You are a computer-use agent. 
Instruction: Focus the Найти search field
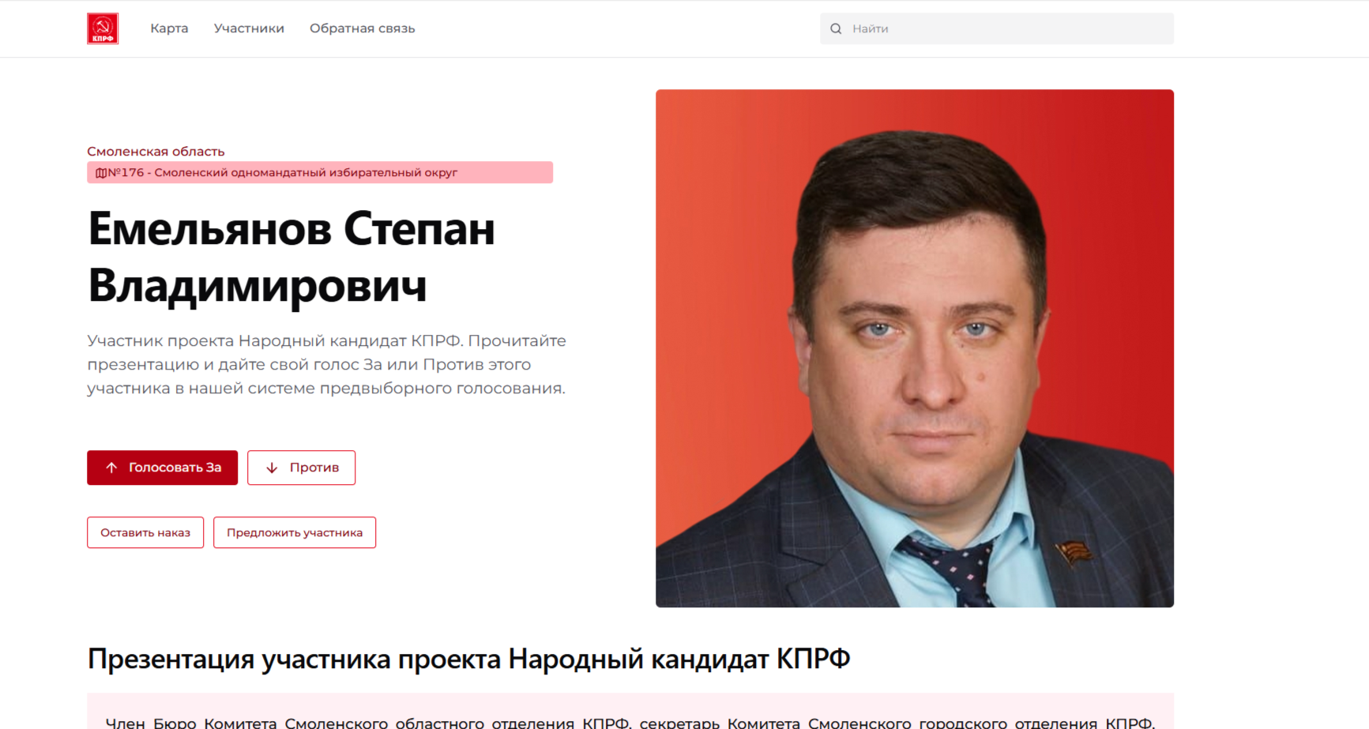[997, 28]
